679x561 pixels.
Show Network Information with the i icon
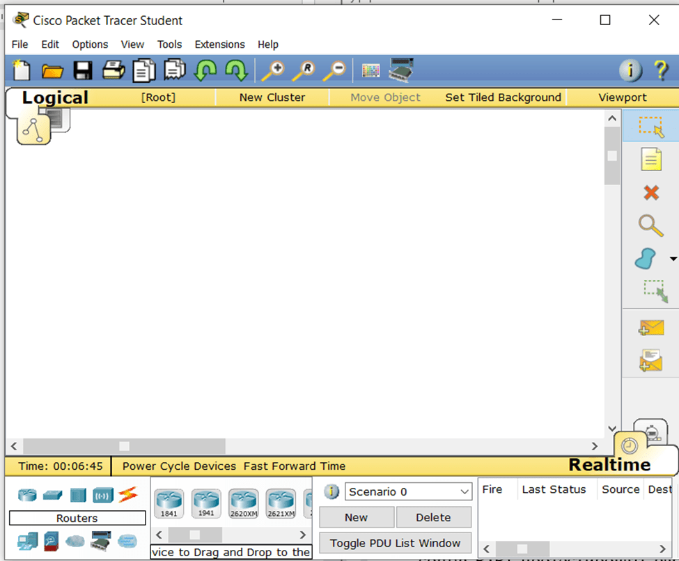[630, 70]
